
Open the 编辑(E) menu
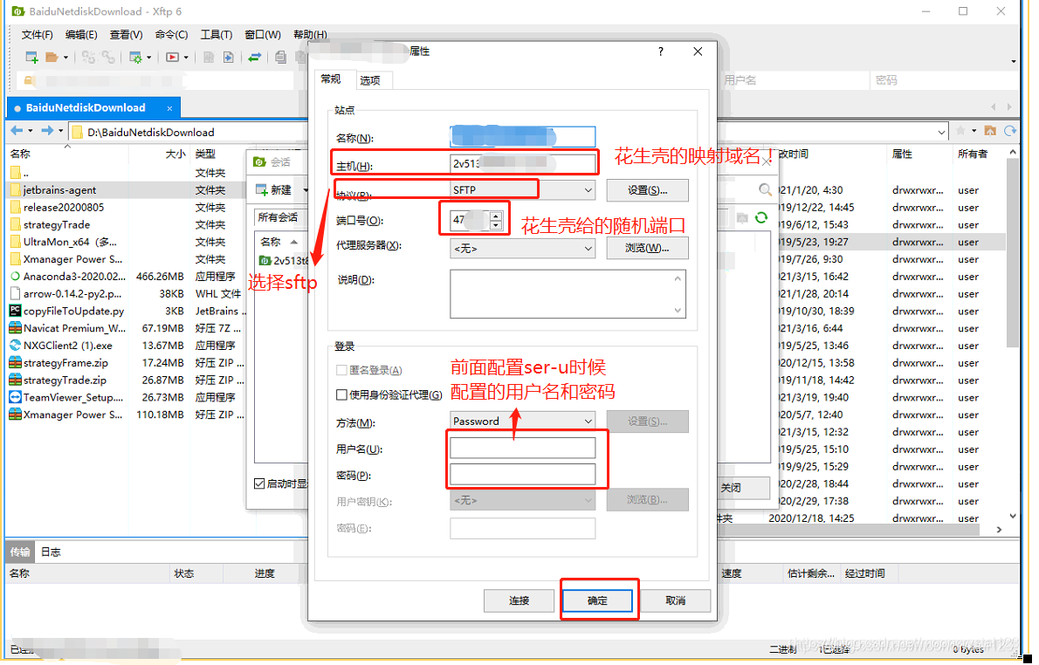[81, 34]
